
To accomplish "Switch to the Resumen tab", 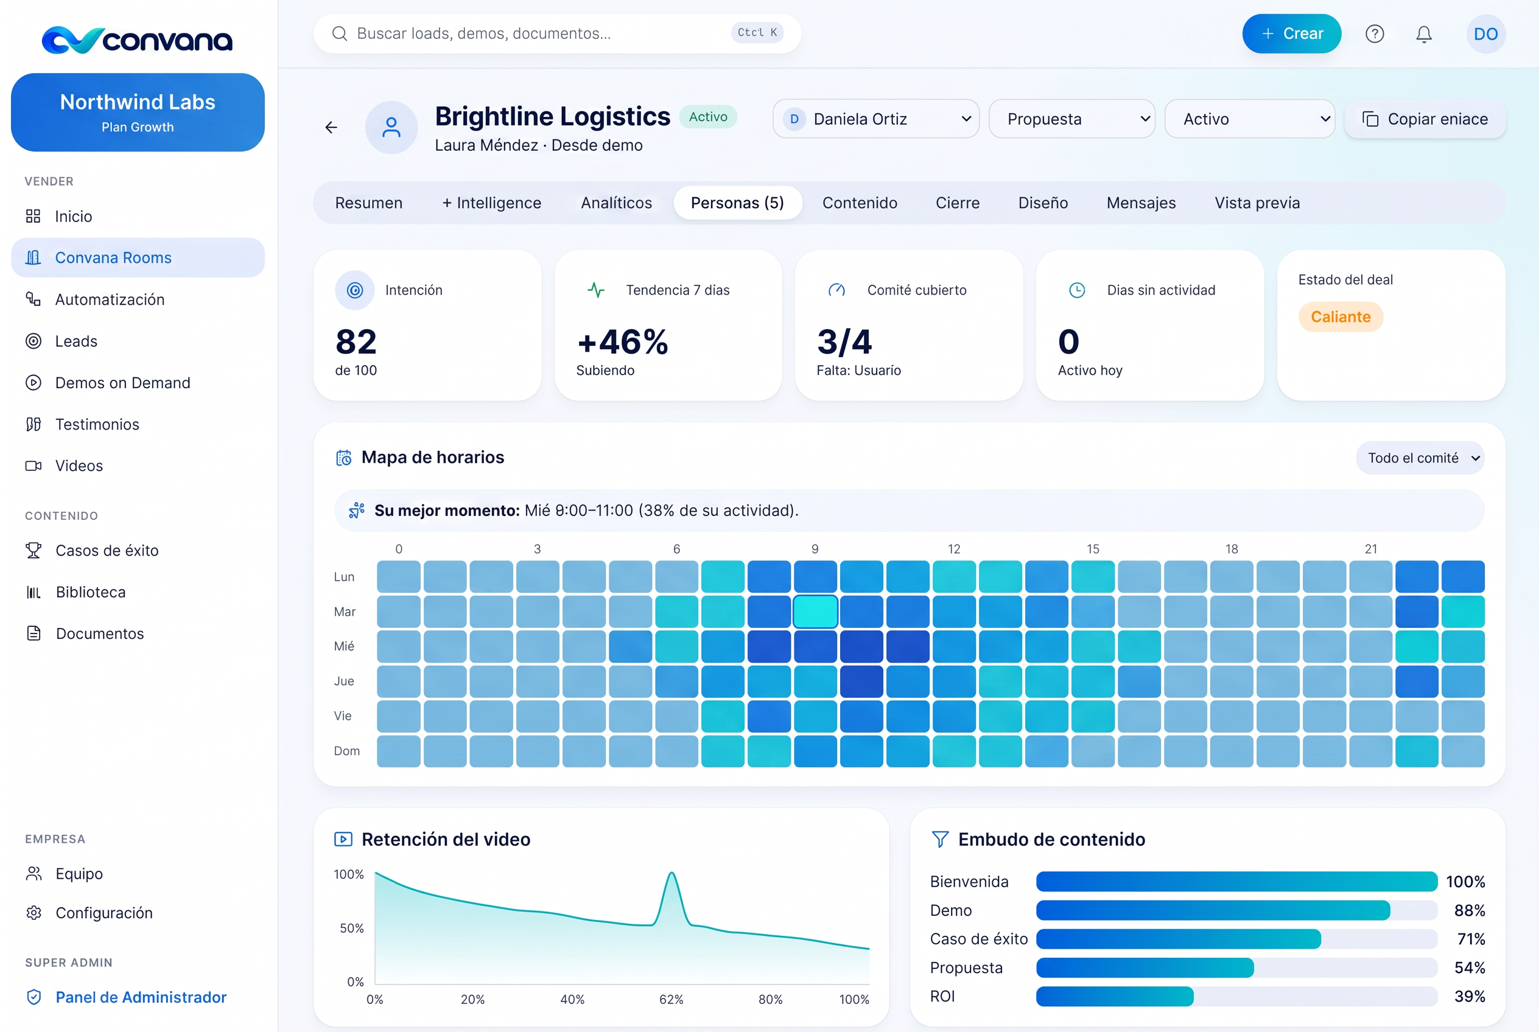I will coord(369,203).
